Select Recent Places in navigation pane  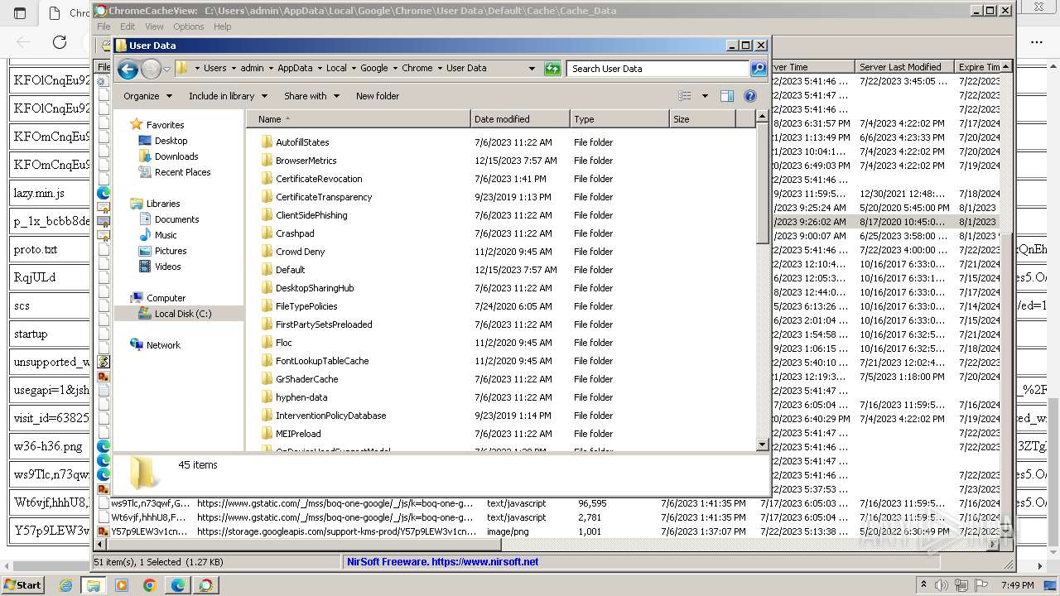tap(182, 172)
